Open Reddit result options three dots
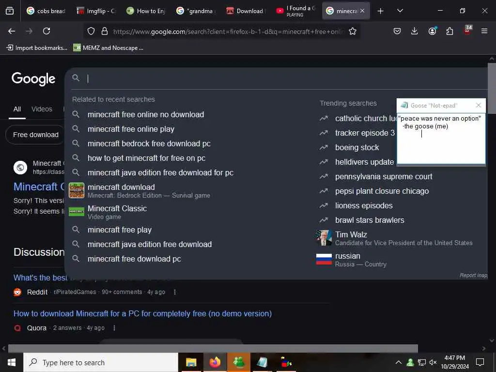This screenshot has width=496, height=372. [x=174, y=292]
